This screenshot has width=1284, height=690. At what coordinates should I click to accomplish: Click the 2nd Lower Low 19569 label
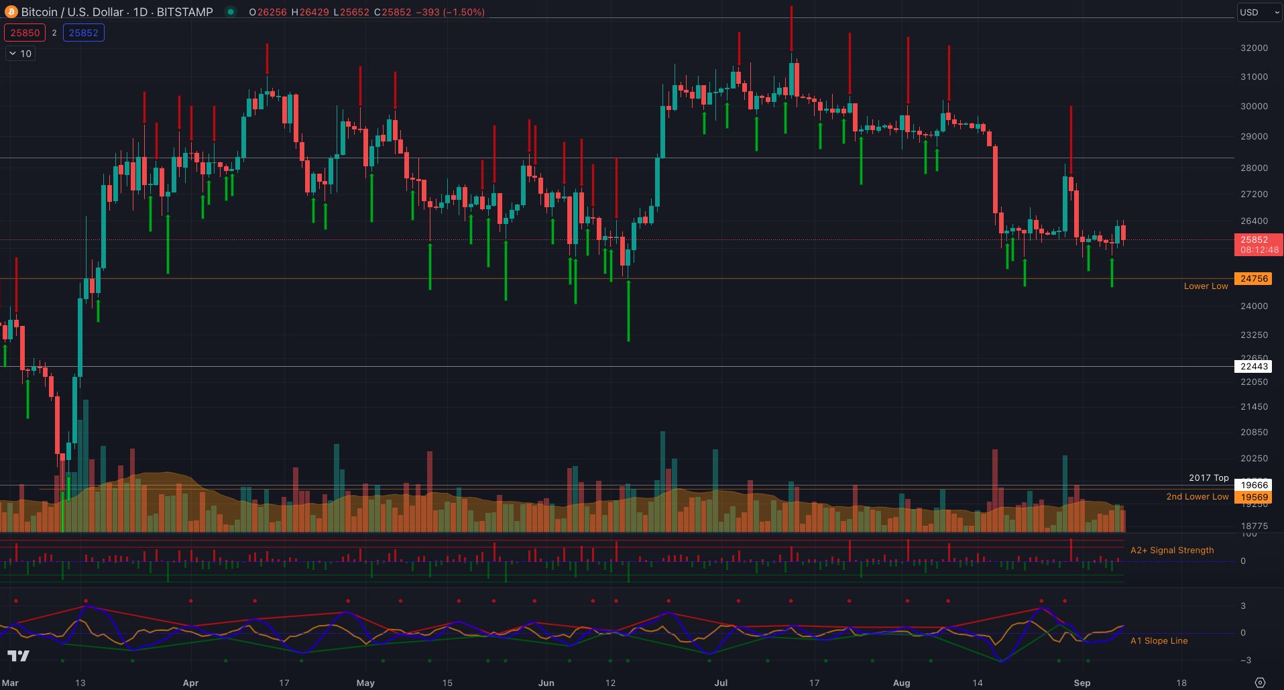coord(1254,497)
